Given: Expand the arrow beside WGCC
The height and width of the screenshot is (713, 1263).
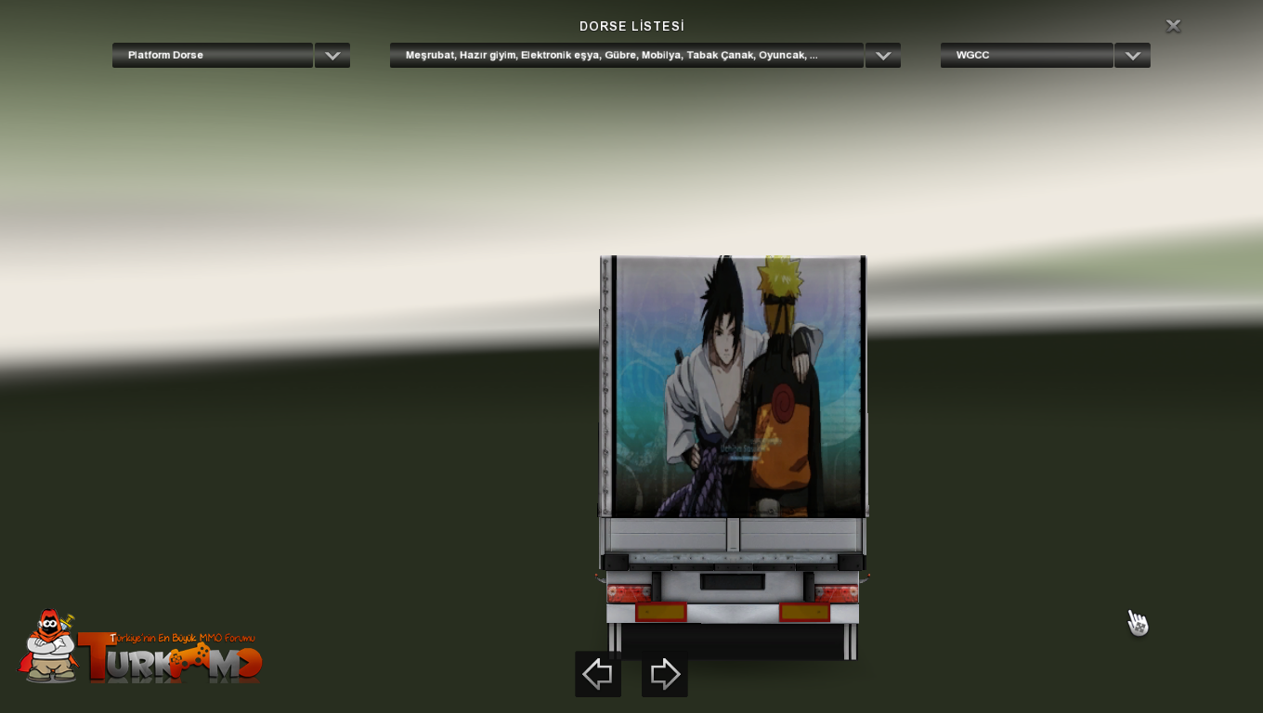Looking at the screenshot, I should [1133, 55].
